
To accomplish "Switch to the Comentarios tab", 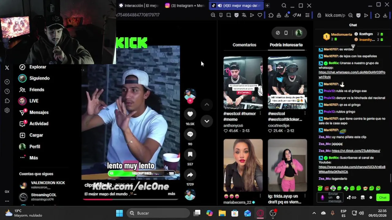I will [244, 45].
